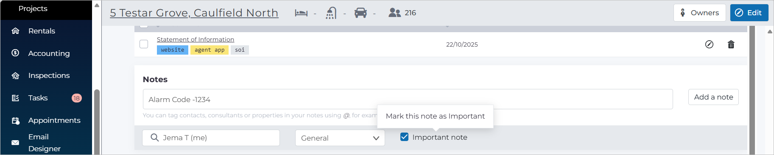Click the Add a note button
The image size is (774, 155).
[x=713, y=97]
